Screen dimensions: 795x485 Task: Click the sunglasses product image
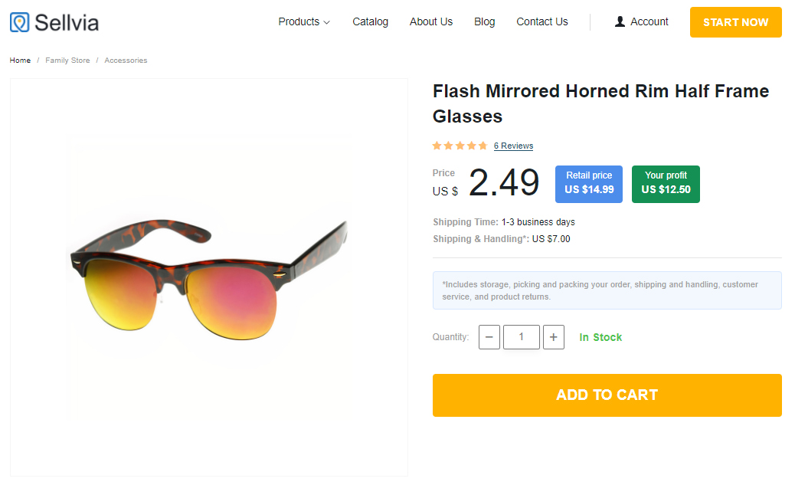pyautogui.click(x=208, y=277)
